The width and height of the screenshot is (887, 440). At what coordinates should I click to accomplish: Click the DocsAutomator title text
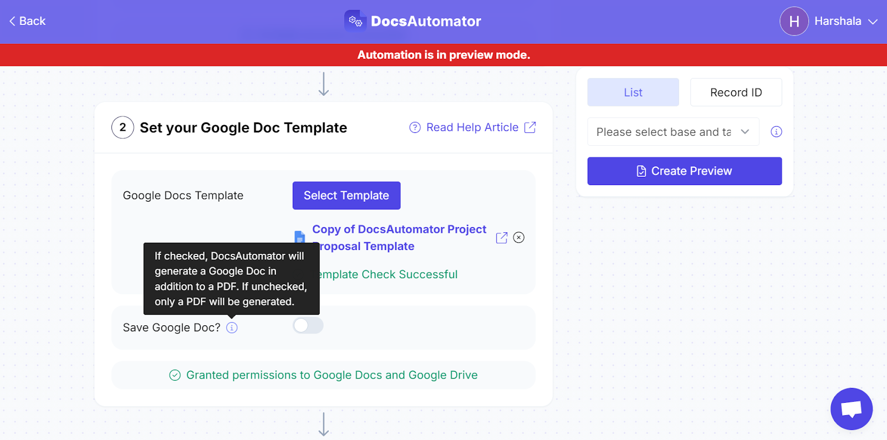[x=426, y=21]
